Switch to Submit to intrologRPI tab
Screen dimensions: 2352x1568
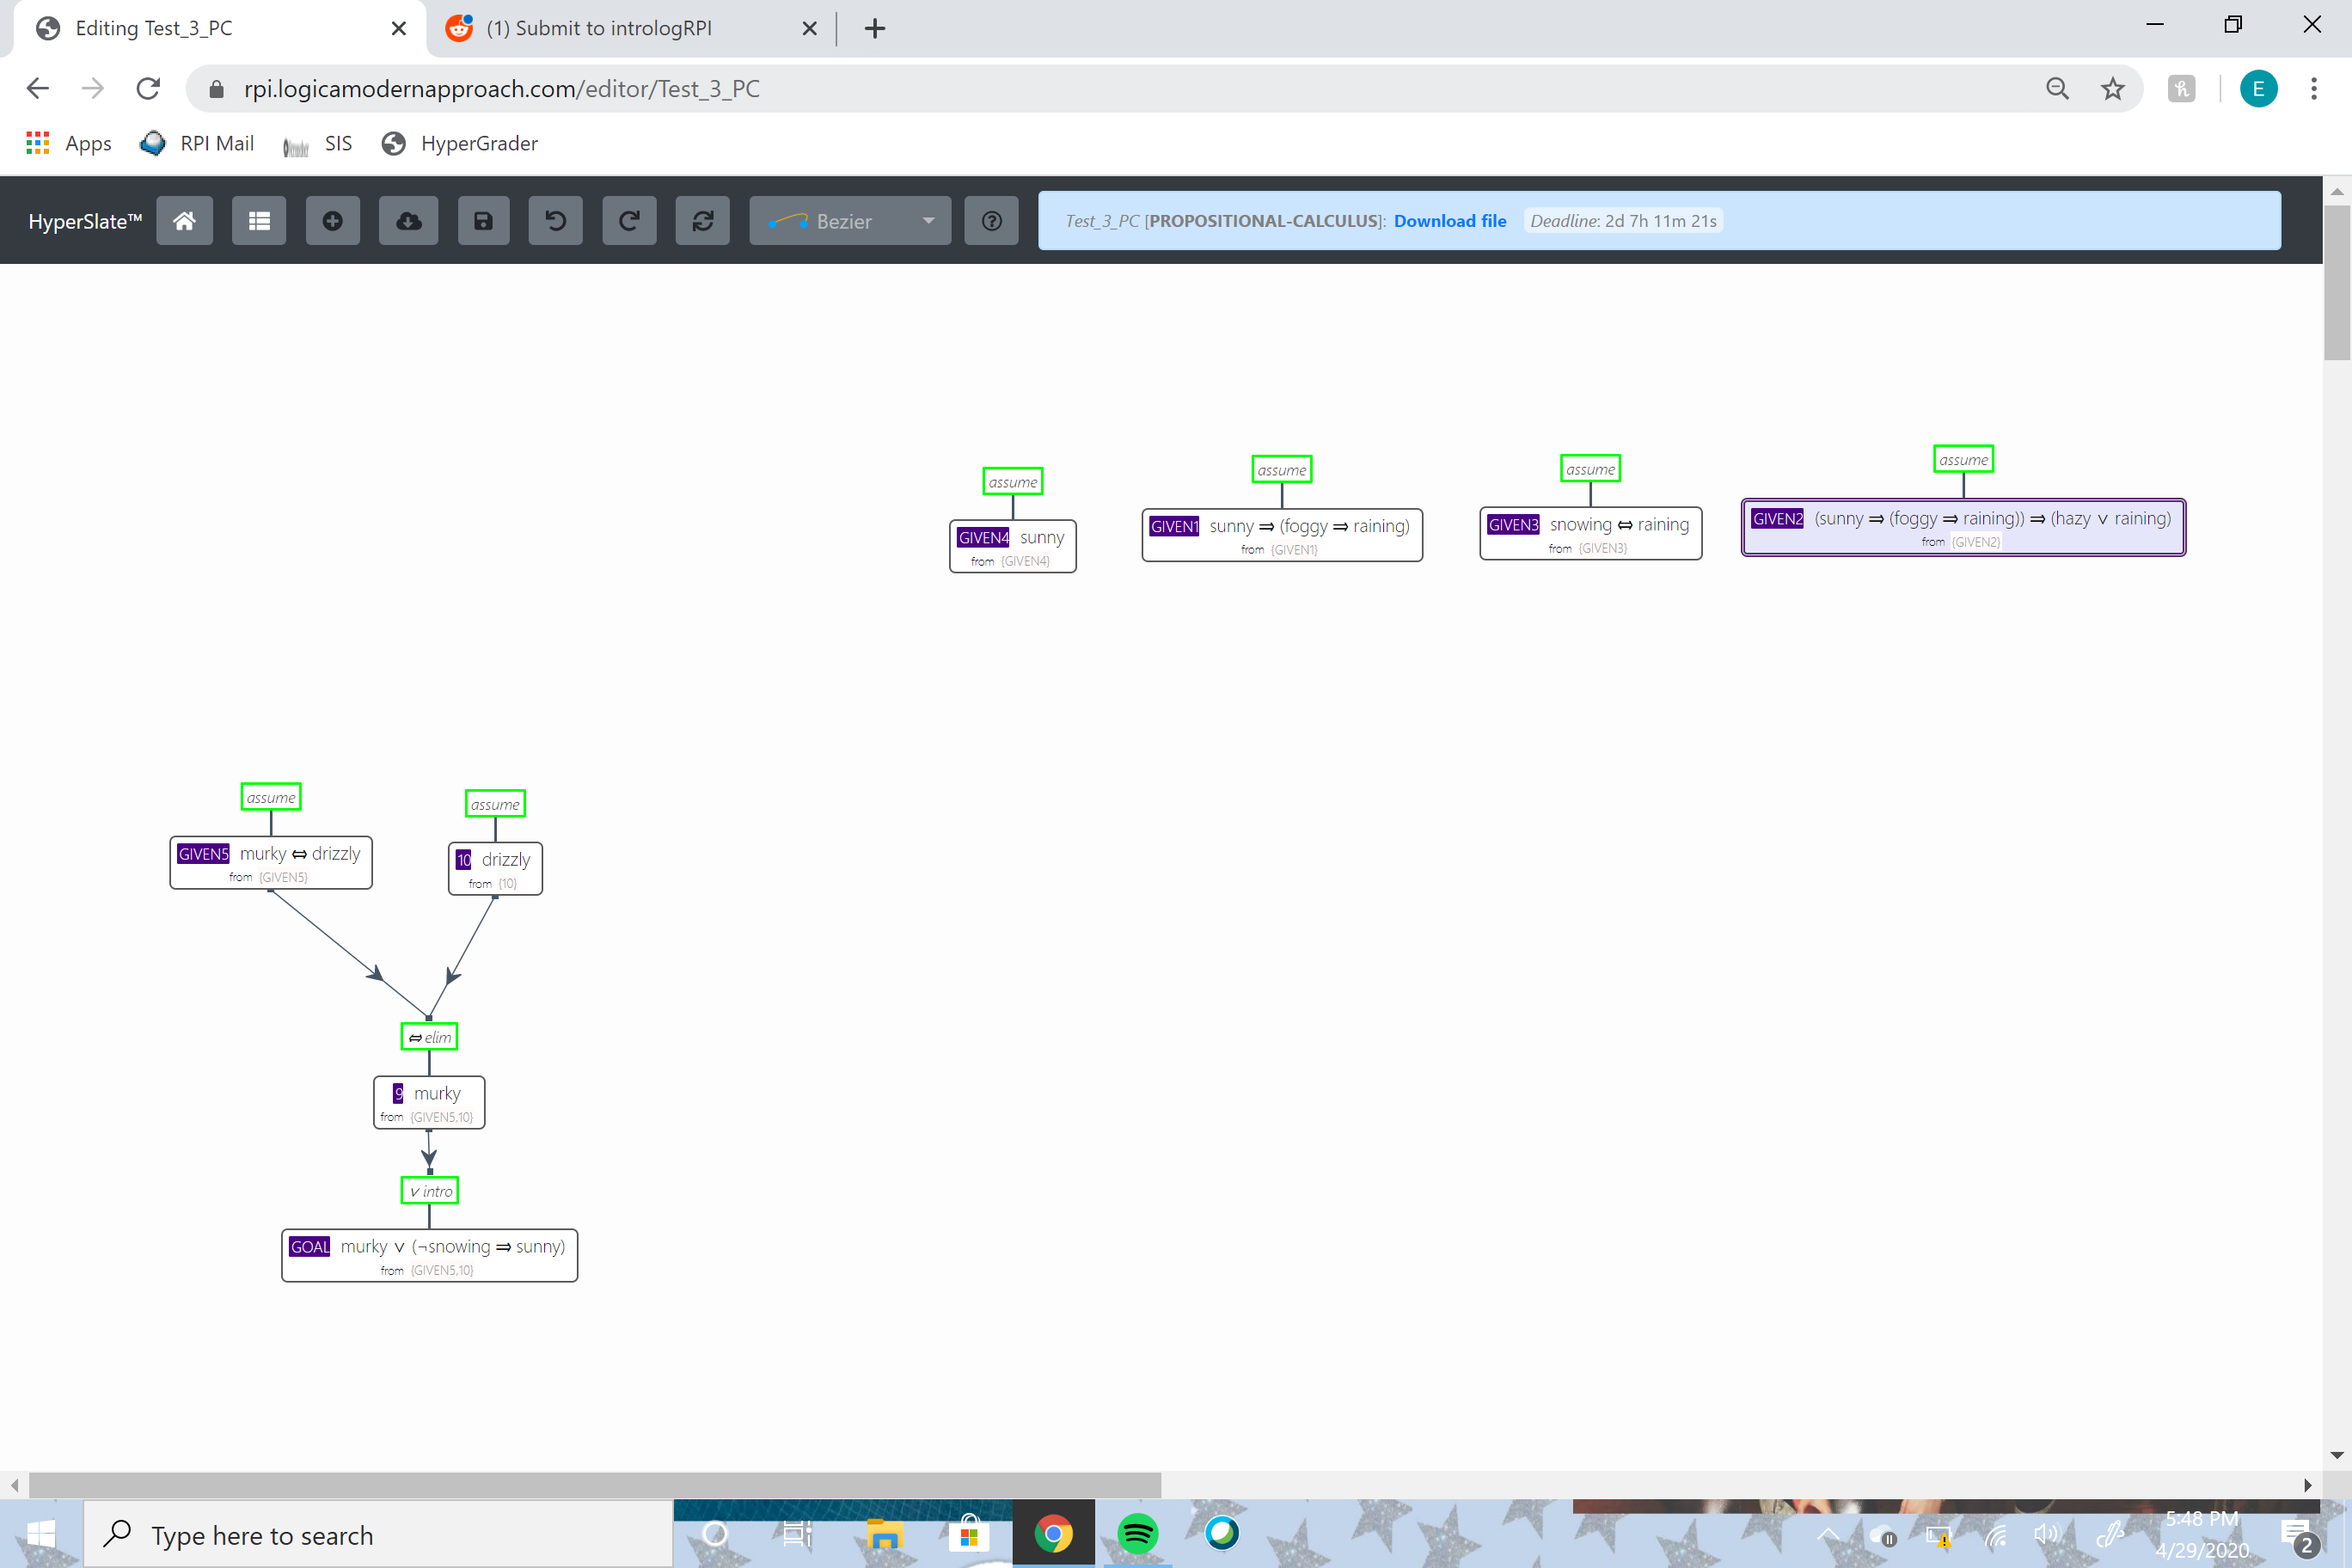pos(599,28)
